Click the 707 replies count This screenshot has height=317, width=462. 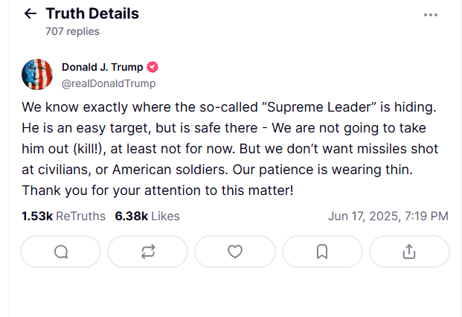(x=72, y=31)
